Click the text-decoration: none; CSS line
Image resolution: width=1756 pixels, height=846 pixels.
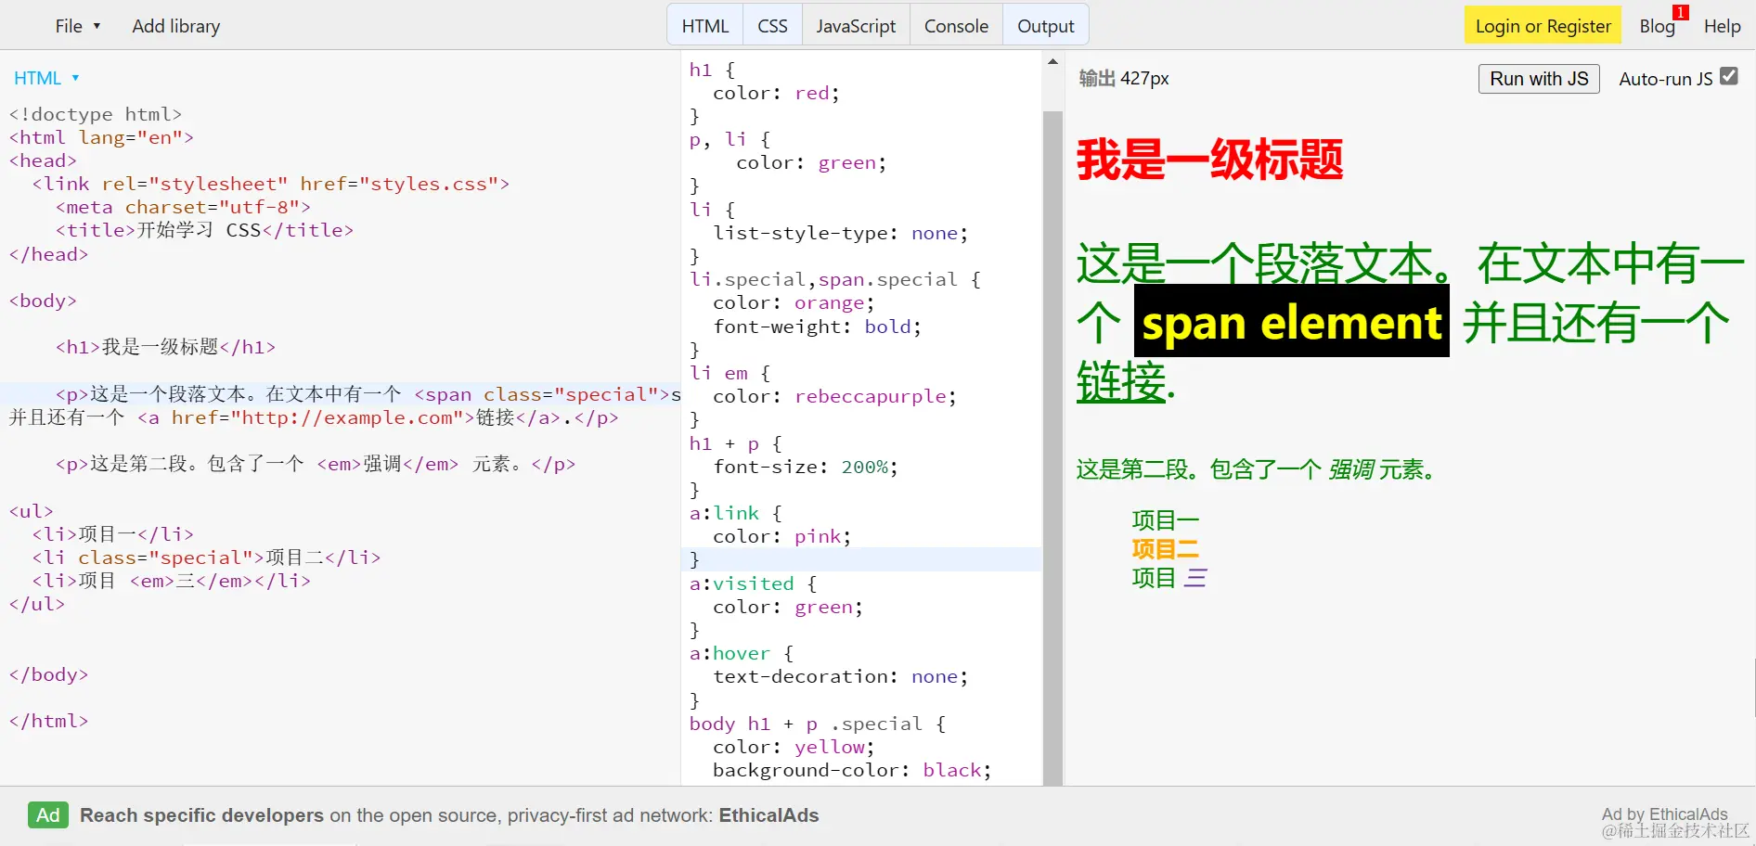coord(840,676)
